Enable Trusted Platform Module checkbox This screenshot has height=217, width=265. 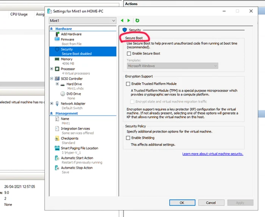pos(128,84)
